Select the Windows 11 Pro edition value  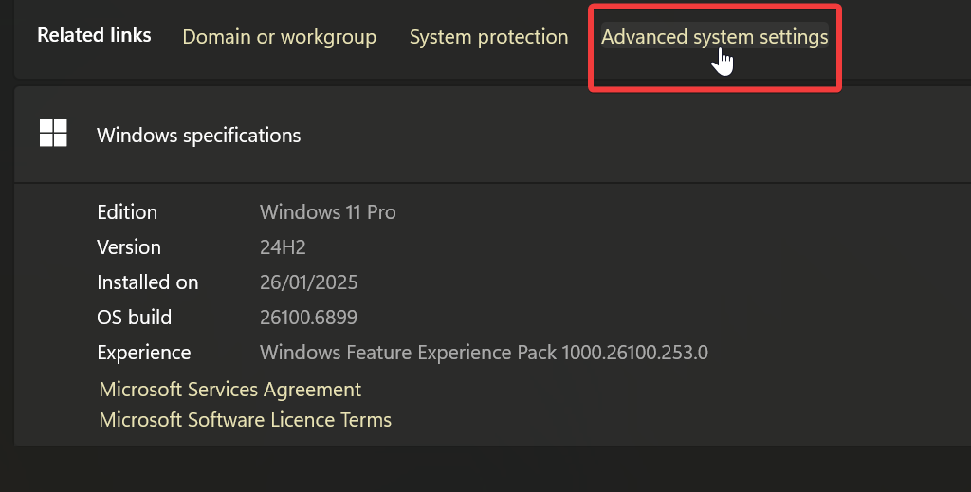point(327,212)
